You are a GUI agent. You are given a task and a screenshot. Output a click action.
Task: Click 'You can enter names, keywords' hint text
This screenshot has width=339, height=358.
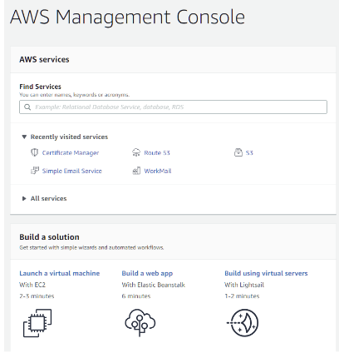[75, 95]
